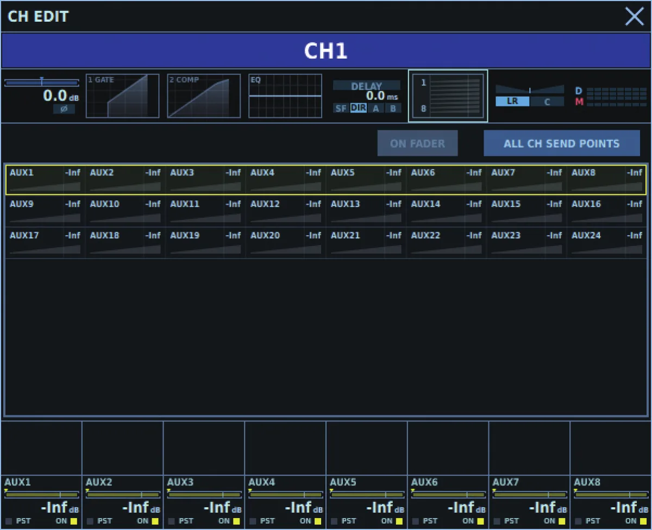Viewport: 652px width, 530px height.
Task: Click the AUX5 -Inf dB level value
Action: 385,508
